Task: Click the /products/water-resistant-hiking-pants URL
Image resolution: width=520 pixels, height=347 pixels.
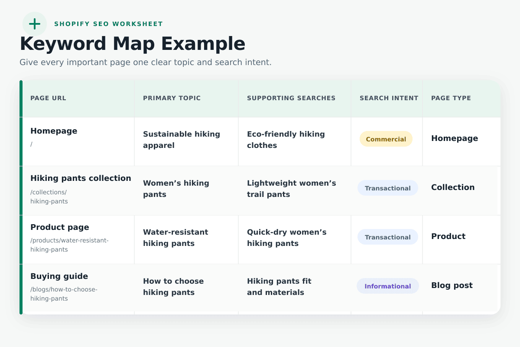Action: coord(69,245)
